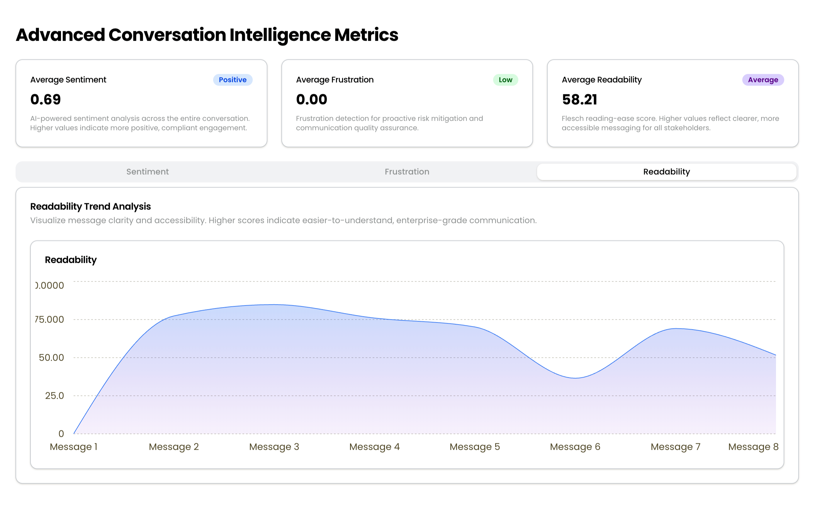815x509 pixels.
Task: Click the 58.21 readability score
Action: point(579,100)
